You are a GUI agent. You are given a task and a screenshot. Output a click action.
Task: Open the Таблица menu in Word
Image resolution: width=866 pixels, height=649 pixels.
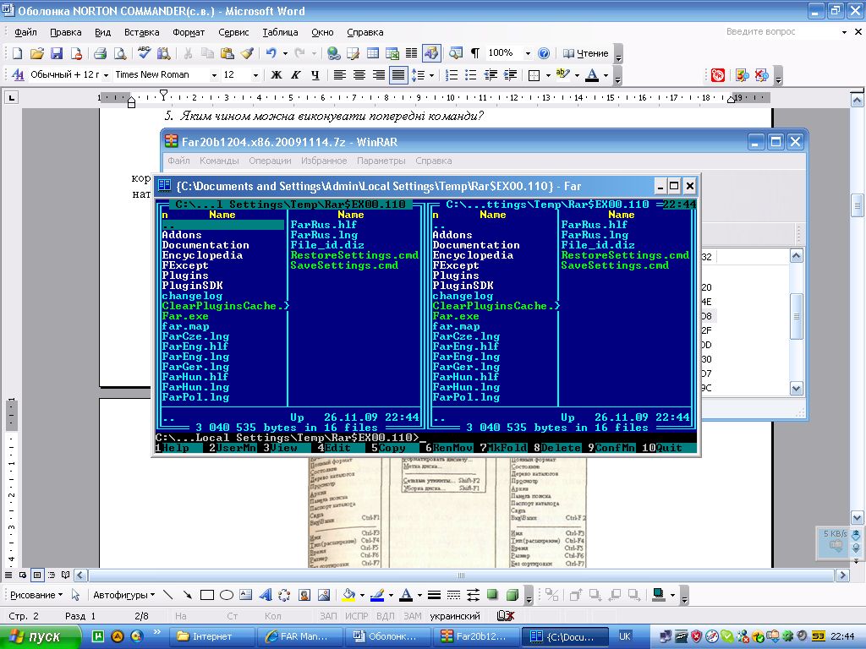coord(280,32)
